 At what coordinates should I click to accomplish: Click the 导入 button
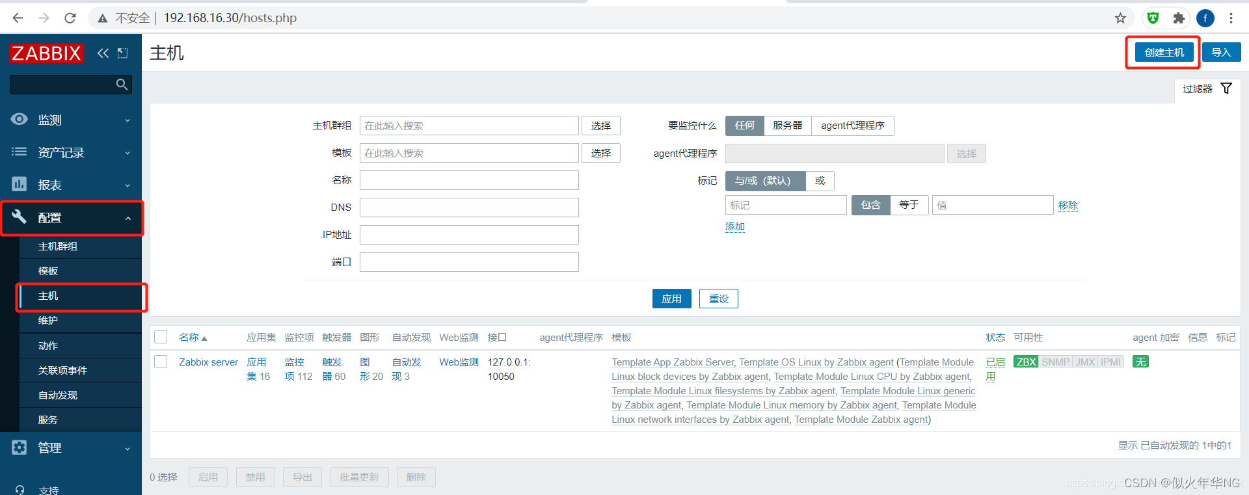click(1221, 52)
